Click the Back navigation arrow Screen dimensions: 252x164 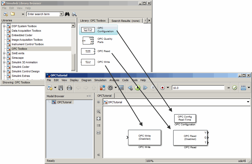[x=78, y=88]
